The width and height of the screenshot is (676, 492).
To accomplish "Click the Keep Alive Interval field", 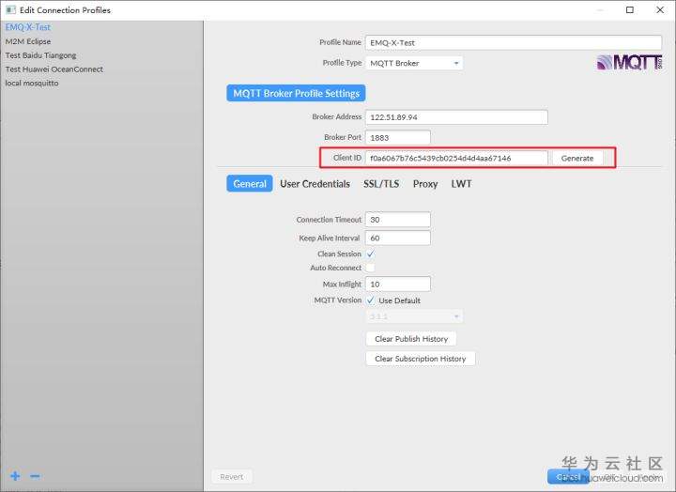I will (x=398, y=238).
